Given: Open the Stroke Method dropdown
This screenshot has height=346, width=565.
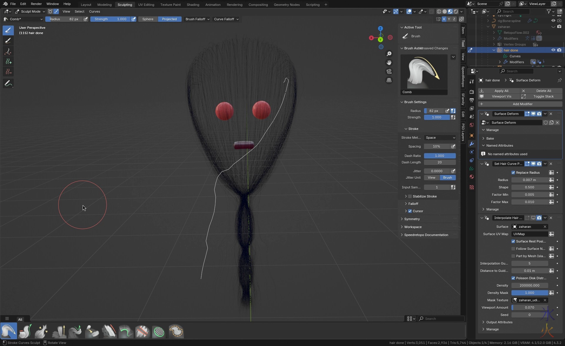Looking at the screenshot, I should (x=440, y=138).
